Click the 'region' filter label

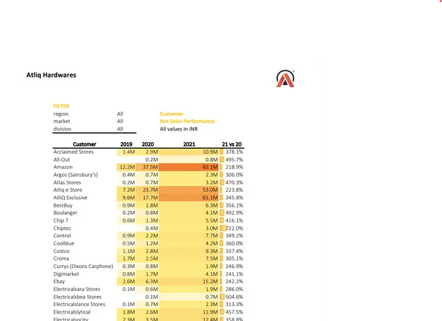(61, 114)
